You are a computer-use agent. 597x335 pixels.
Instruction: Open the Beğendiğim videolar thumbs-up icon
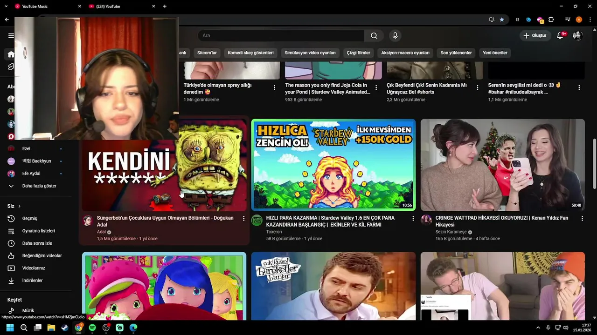tap(11, 255)
